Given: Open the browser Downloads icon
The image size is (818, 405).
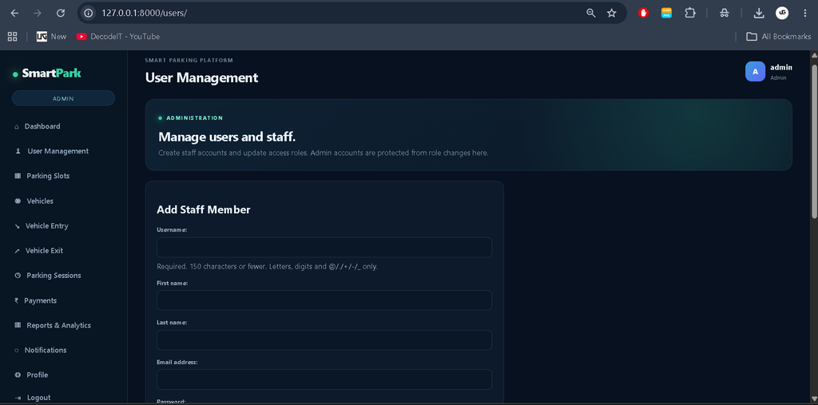Looking at the screenshot, I should (x=759, y=13).
